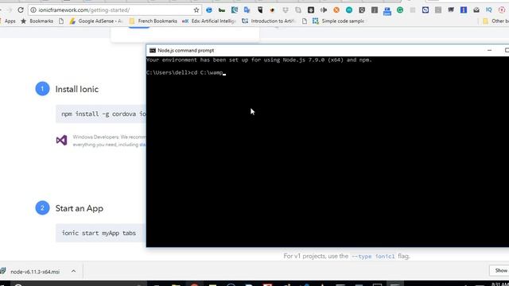The width and height of the screenshot is (509, 286).
Task: Open downloaded node-v6.11.3-x64.msi file
Action: point(35,272)
